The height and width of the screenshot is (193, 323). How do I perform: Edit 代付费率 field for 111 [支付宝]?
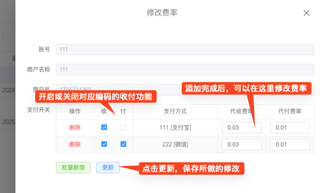tap(290, 128)
